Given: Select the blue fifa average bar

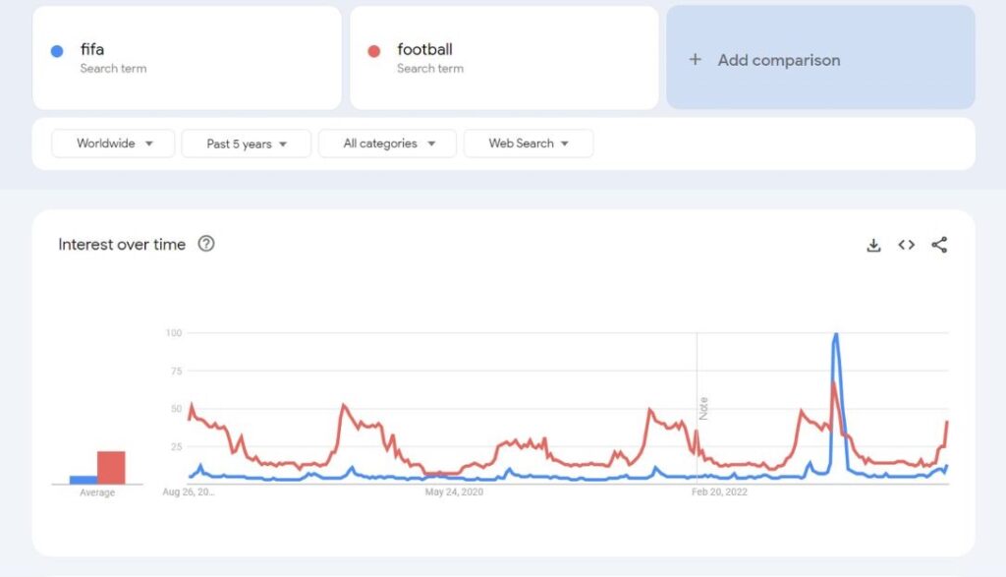Looking at the screenshot, I should (x=84, y=480).
